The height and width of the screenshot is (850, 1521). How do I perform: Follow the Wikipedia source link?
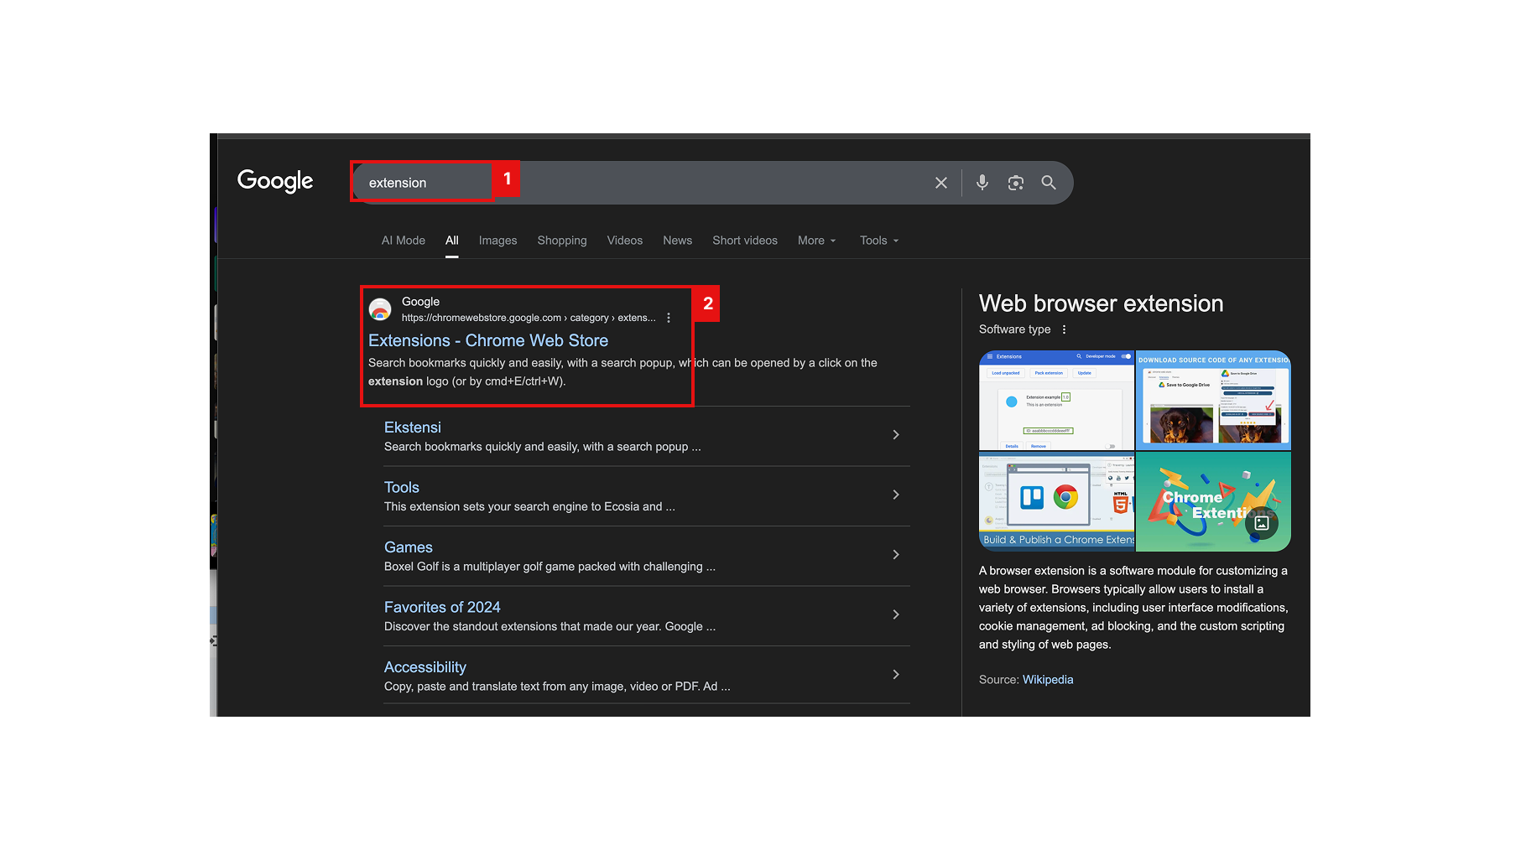tap(1048, 680)
